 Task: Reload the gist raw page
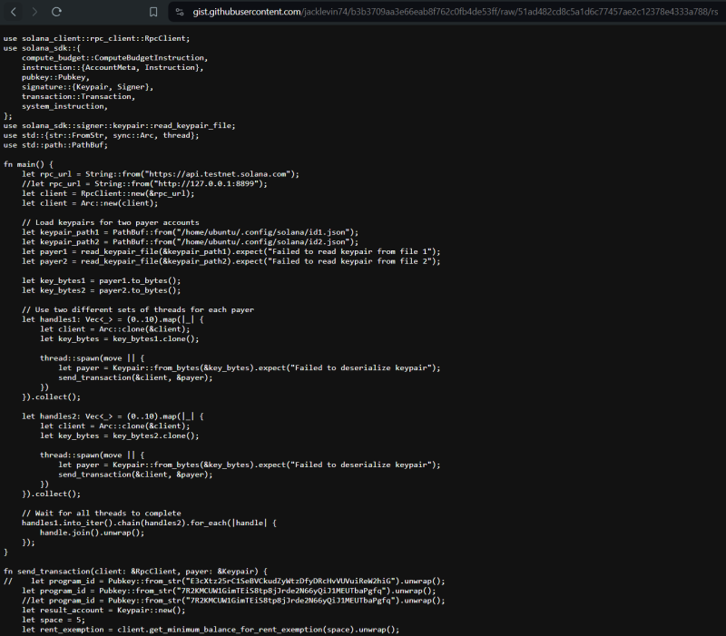coord(56,12)
